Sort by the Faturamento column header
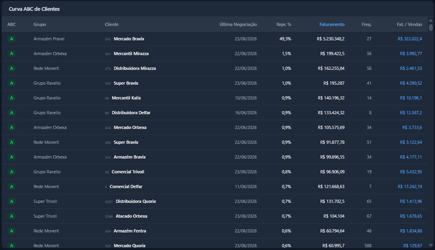The image size is (435, 250). pyautogui.click(x=332, y=24)
